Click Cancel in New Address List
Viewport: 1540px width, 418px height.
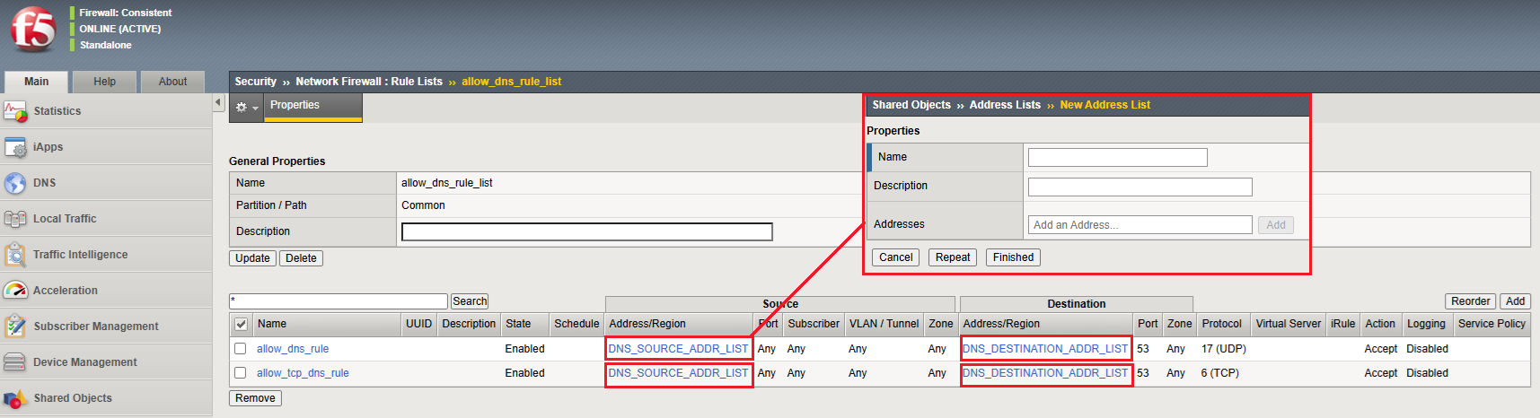896,257
